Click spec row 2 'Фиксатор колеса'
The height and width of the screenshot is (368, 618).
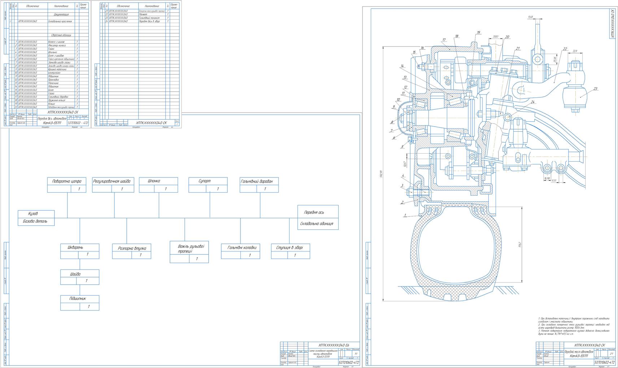49,45
